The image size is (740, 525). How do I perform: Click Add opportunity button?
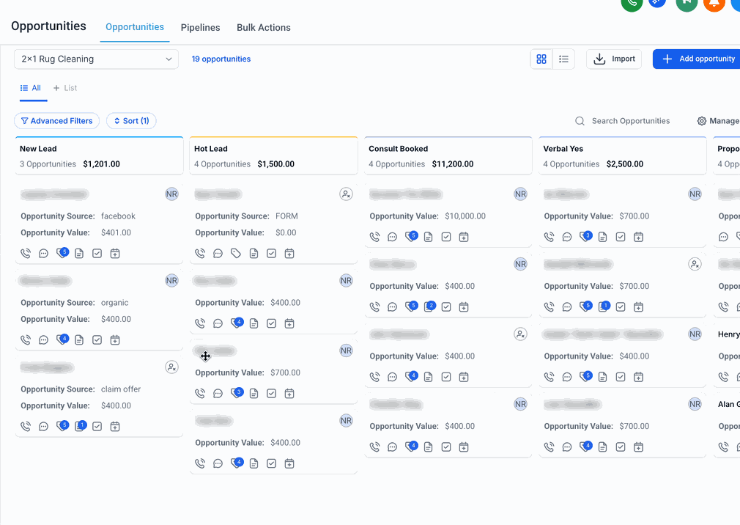click(x=698, y=59)
